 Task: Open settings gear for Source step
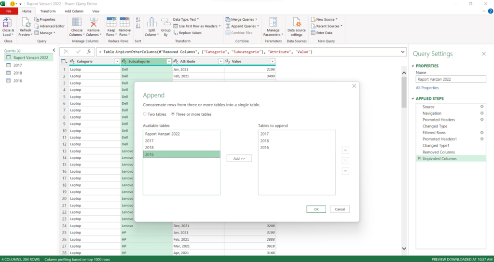coord(481,107)
